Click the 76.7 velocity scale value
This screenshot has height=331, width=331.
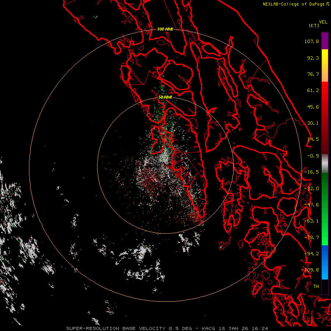(x=313, y=74)
